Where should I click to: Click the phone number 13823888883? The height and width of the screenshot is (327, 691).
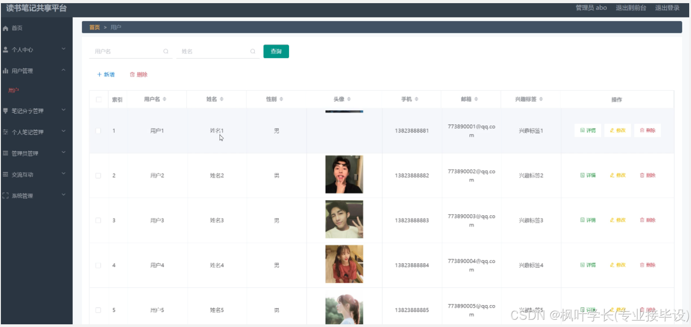click(x=412, y=220)
